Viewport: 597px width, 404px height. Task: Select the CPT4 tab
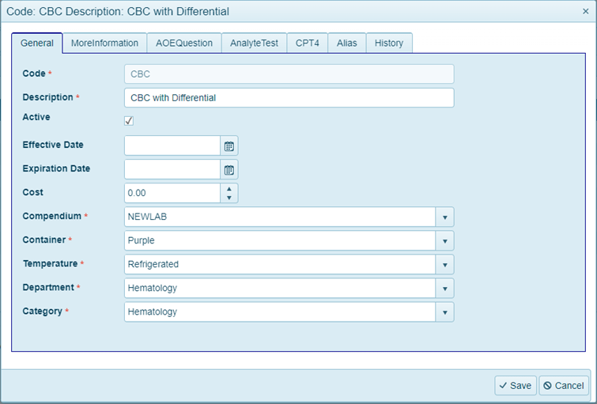pyautogui.click(x=307, y=43)
